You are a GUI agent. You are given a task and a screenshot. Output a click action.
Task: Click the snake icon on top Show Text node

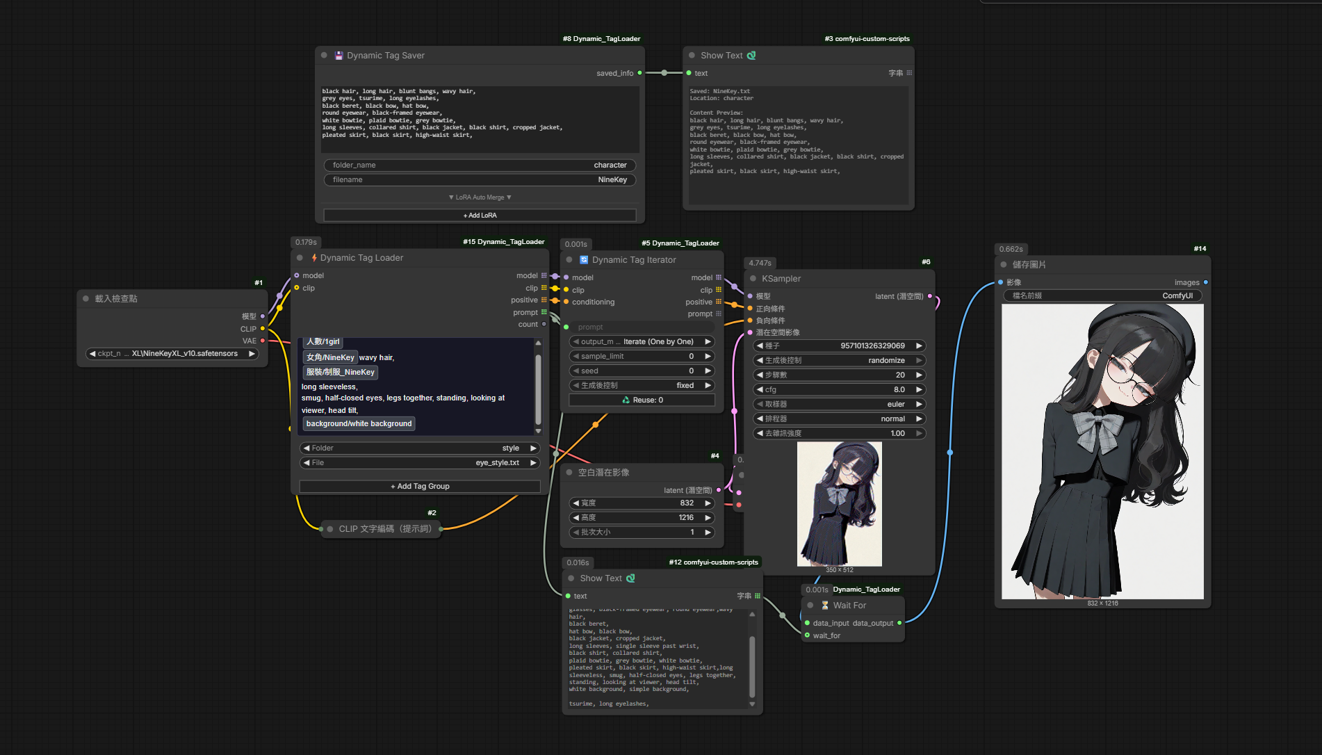[x=751, y=56]
